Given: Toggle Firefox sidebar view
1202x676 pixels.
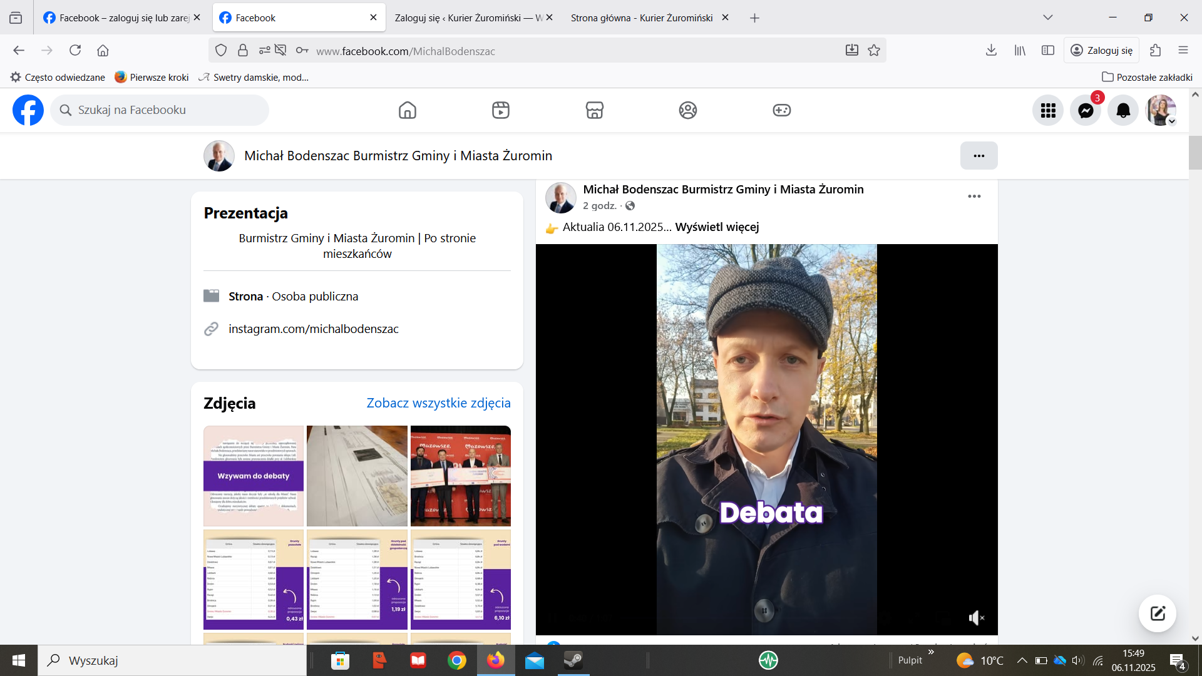Looking at the screenshot, I should 1048,51.
